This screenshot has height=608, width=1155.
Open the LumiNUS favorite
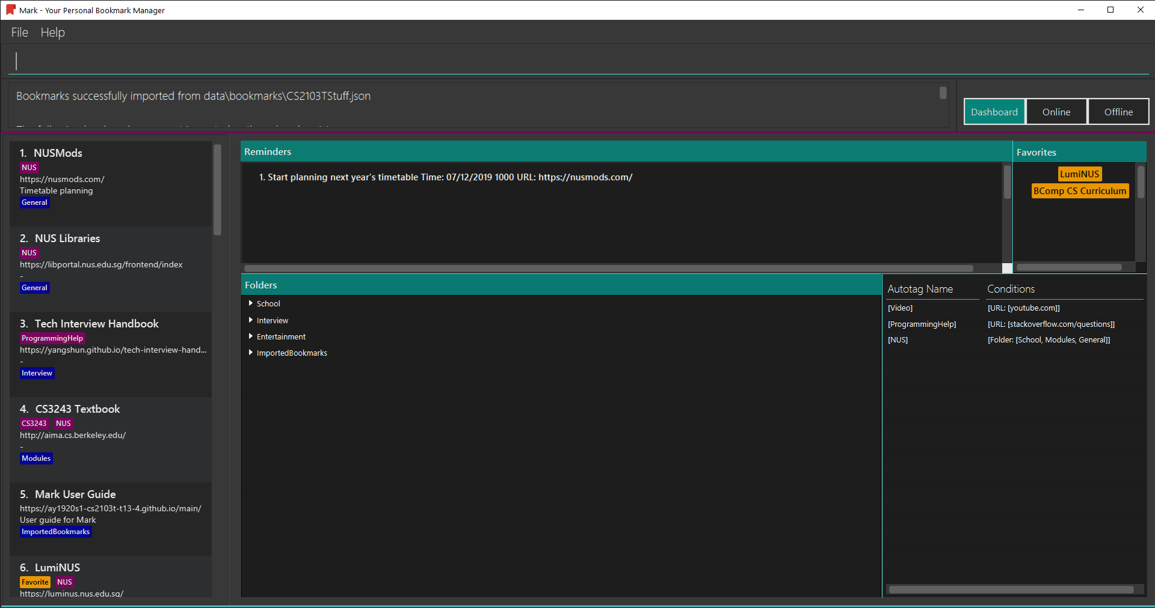[1080, 174]
